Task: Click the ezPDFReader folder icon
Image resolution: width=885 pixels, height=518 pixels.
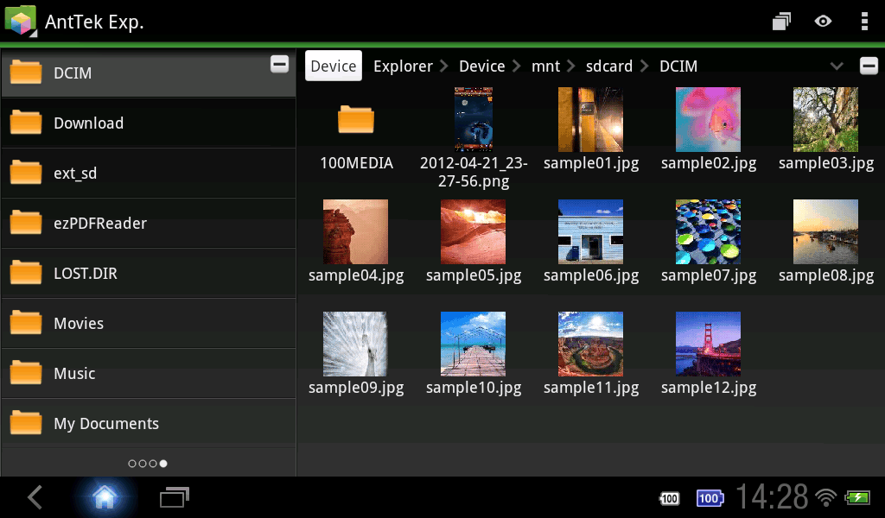Action: pyautogui.click(x=26, y=222)
